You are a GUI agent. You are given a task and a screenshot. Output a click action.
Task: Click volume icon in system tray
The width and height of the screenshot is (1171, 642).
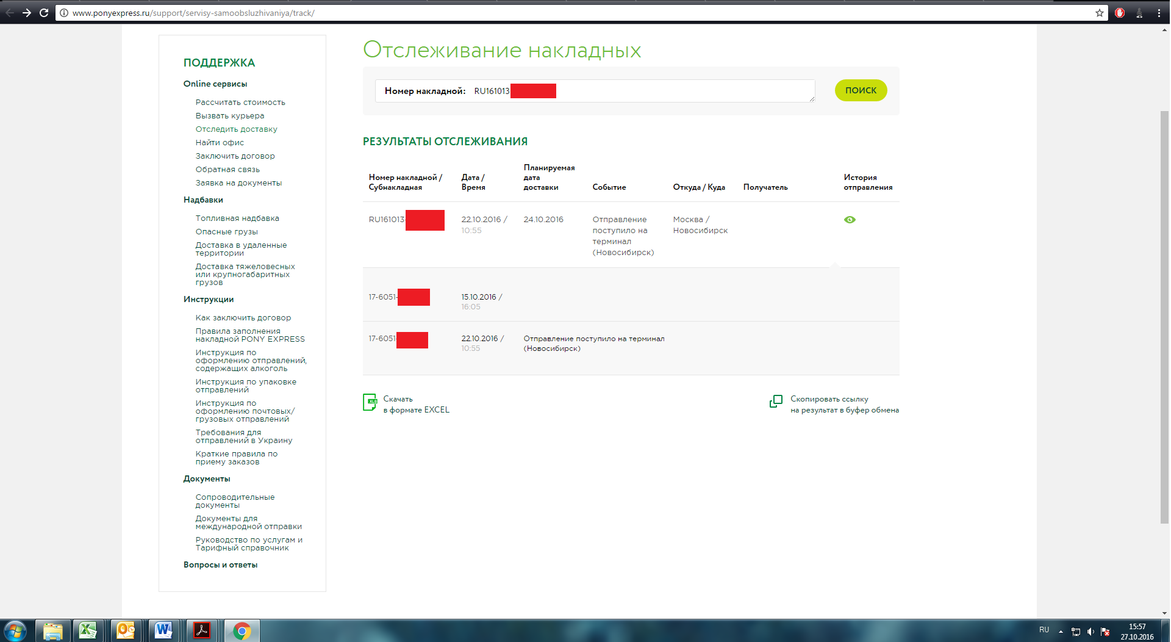point(1090,632)
